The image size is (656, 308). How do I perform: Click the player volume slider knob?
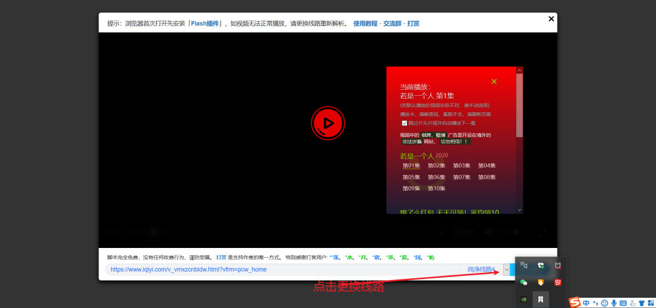tap(516, 232)
